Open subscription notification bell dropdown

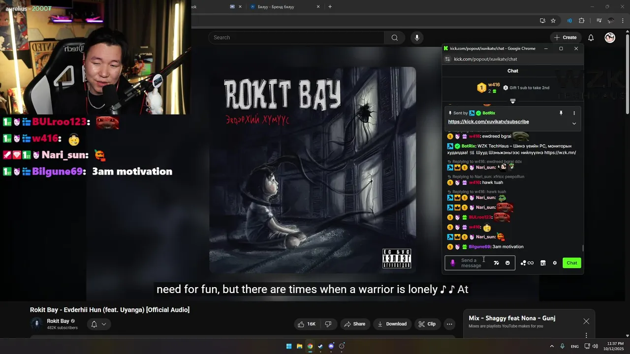98,324
